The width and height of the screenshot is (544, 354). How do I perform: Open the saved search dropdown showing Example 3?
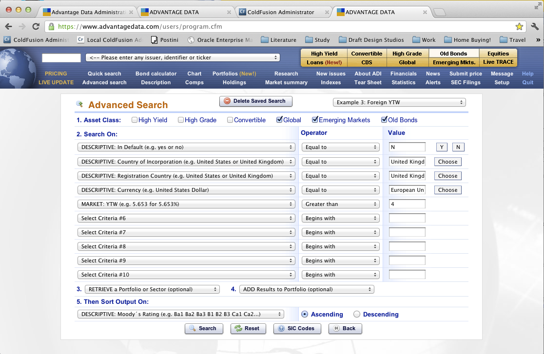(399, 102)
